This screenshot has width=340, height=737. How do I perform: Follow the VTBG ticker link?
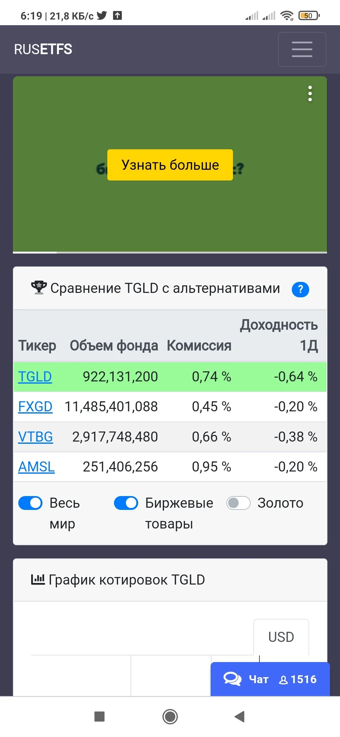(x=36, y=437)
